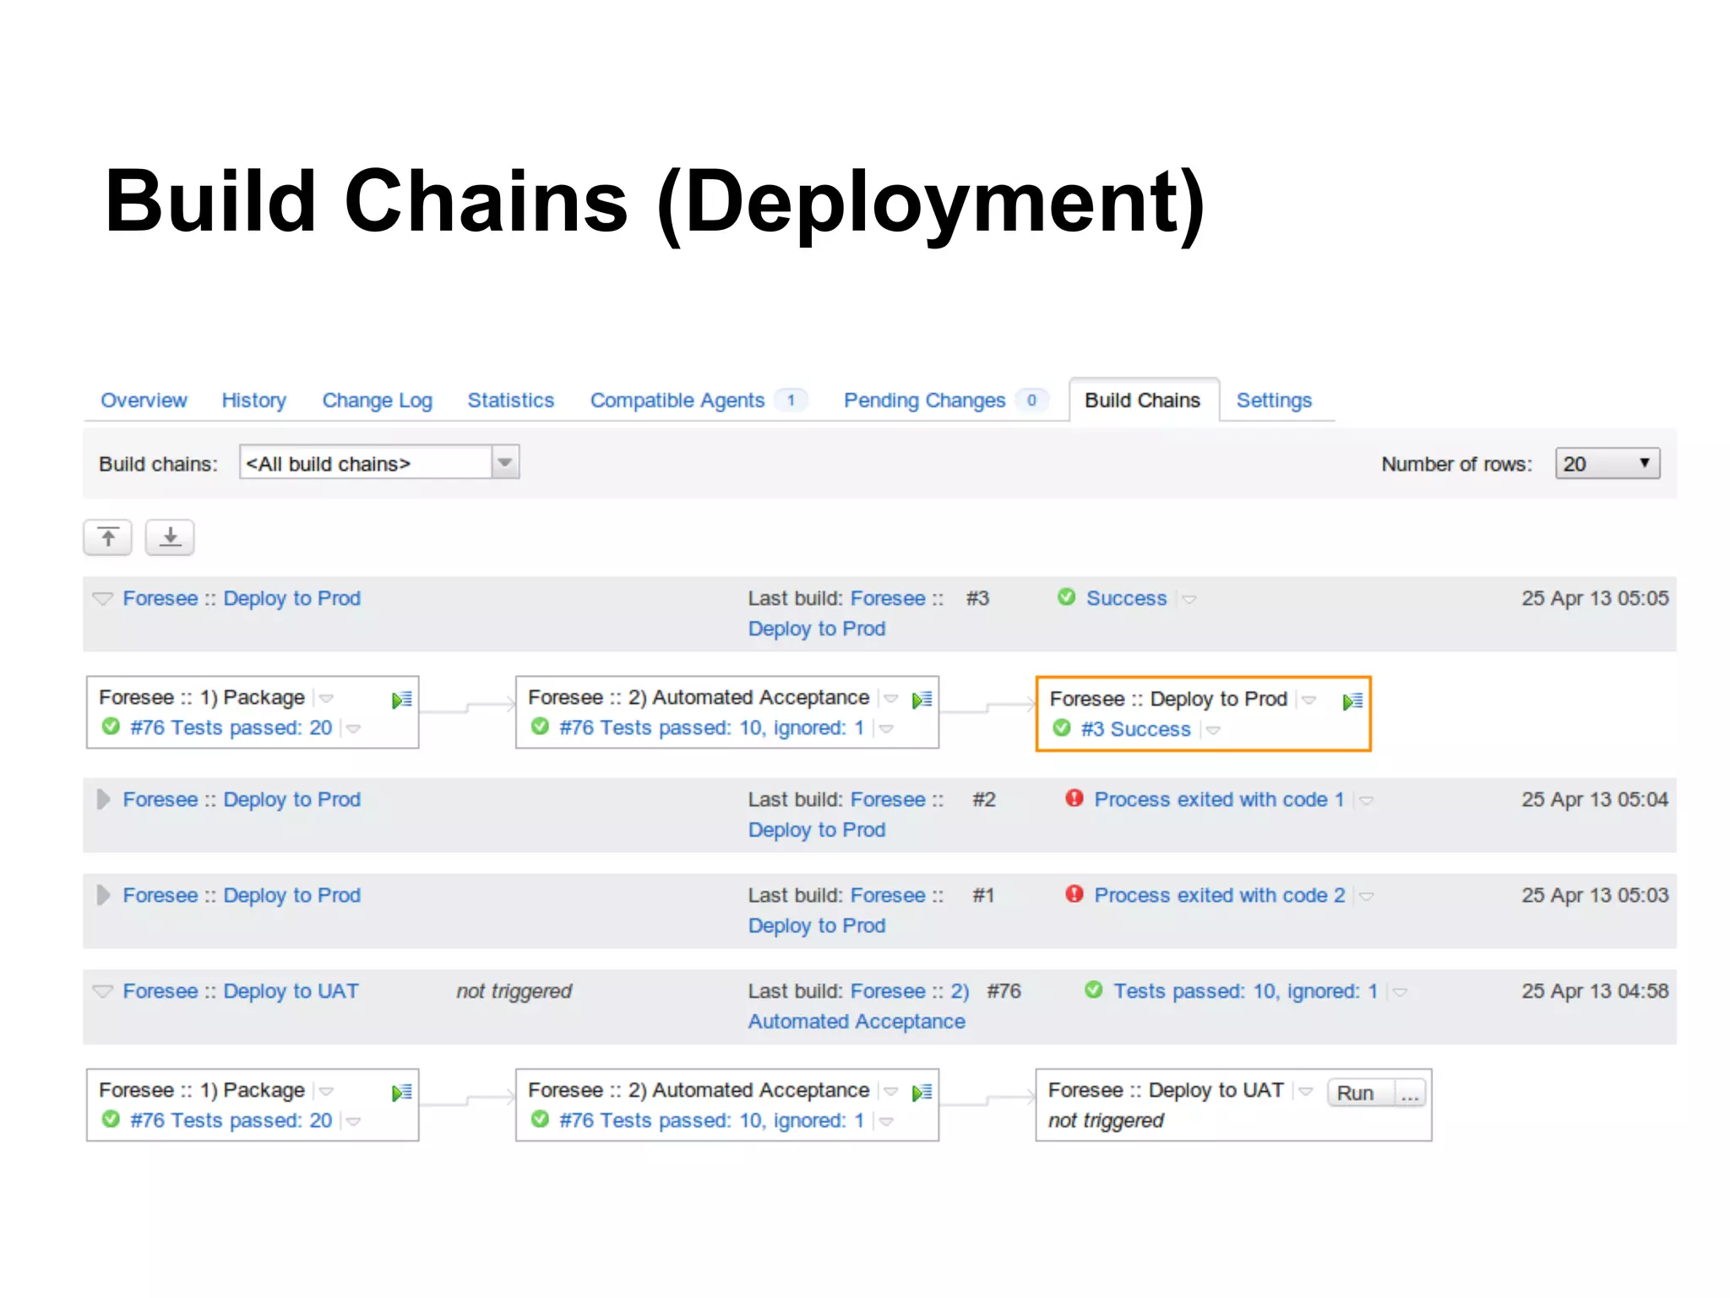Open dropdown next to Process exited with code 2
This screenshot has width=1730, height=1298.
click(x=1366, y=896)
